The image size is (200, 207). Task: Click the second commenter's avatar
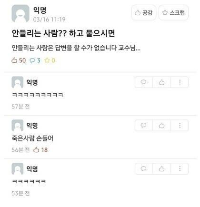pos(18,125)
